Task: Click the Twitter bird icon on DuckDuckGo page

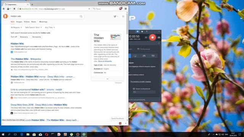Action: pos(115,16)
